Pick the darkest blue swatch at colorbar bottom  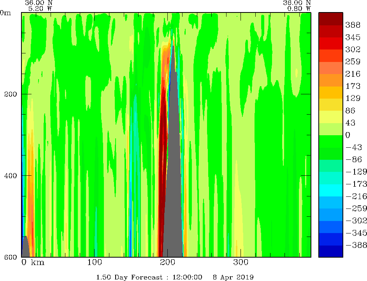coord(331,251)
